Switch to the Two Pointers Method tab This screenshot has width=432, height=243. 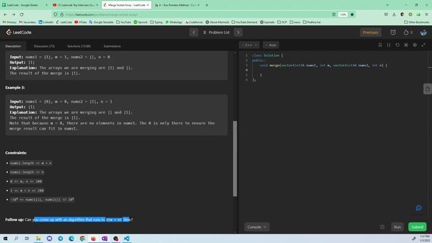tap(177, 5)
